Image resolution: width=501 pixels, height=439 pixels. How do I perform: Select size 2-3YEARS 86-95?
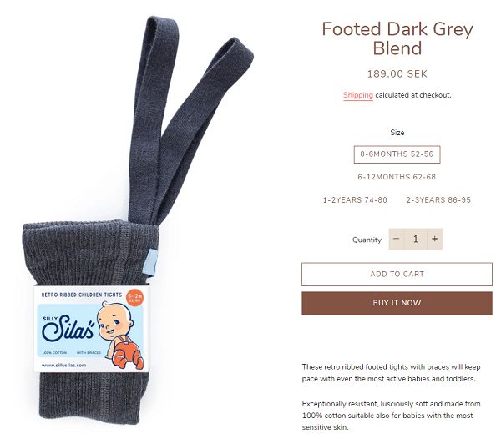438,200
